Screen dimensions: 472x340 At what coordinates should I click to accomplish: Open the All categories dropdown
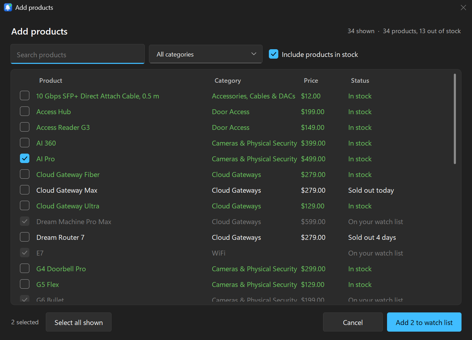pos(206,54)
